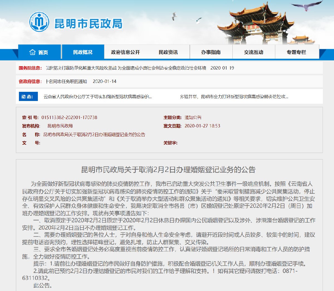Viewport: 334px width, 291px height.
Task: Click the announcement heading about cancelling 2月2日 registration
Action: point(168,170)
